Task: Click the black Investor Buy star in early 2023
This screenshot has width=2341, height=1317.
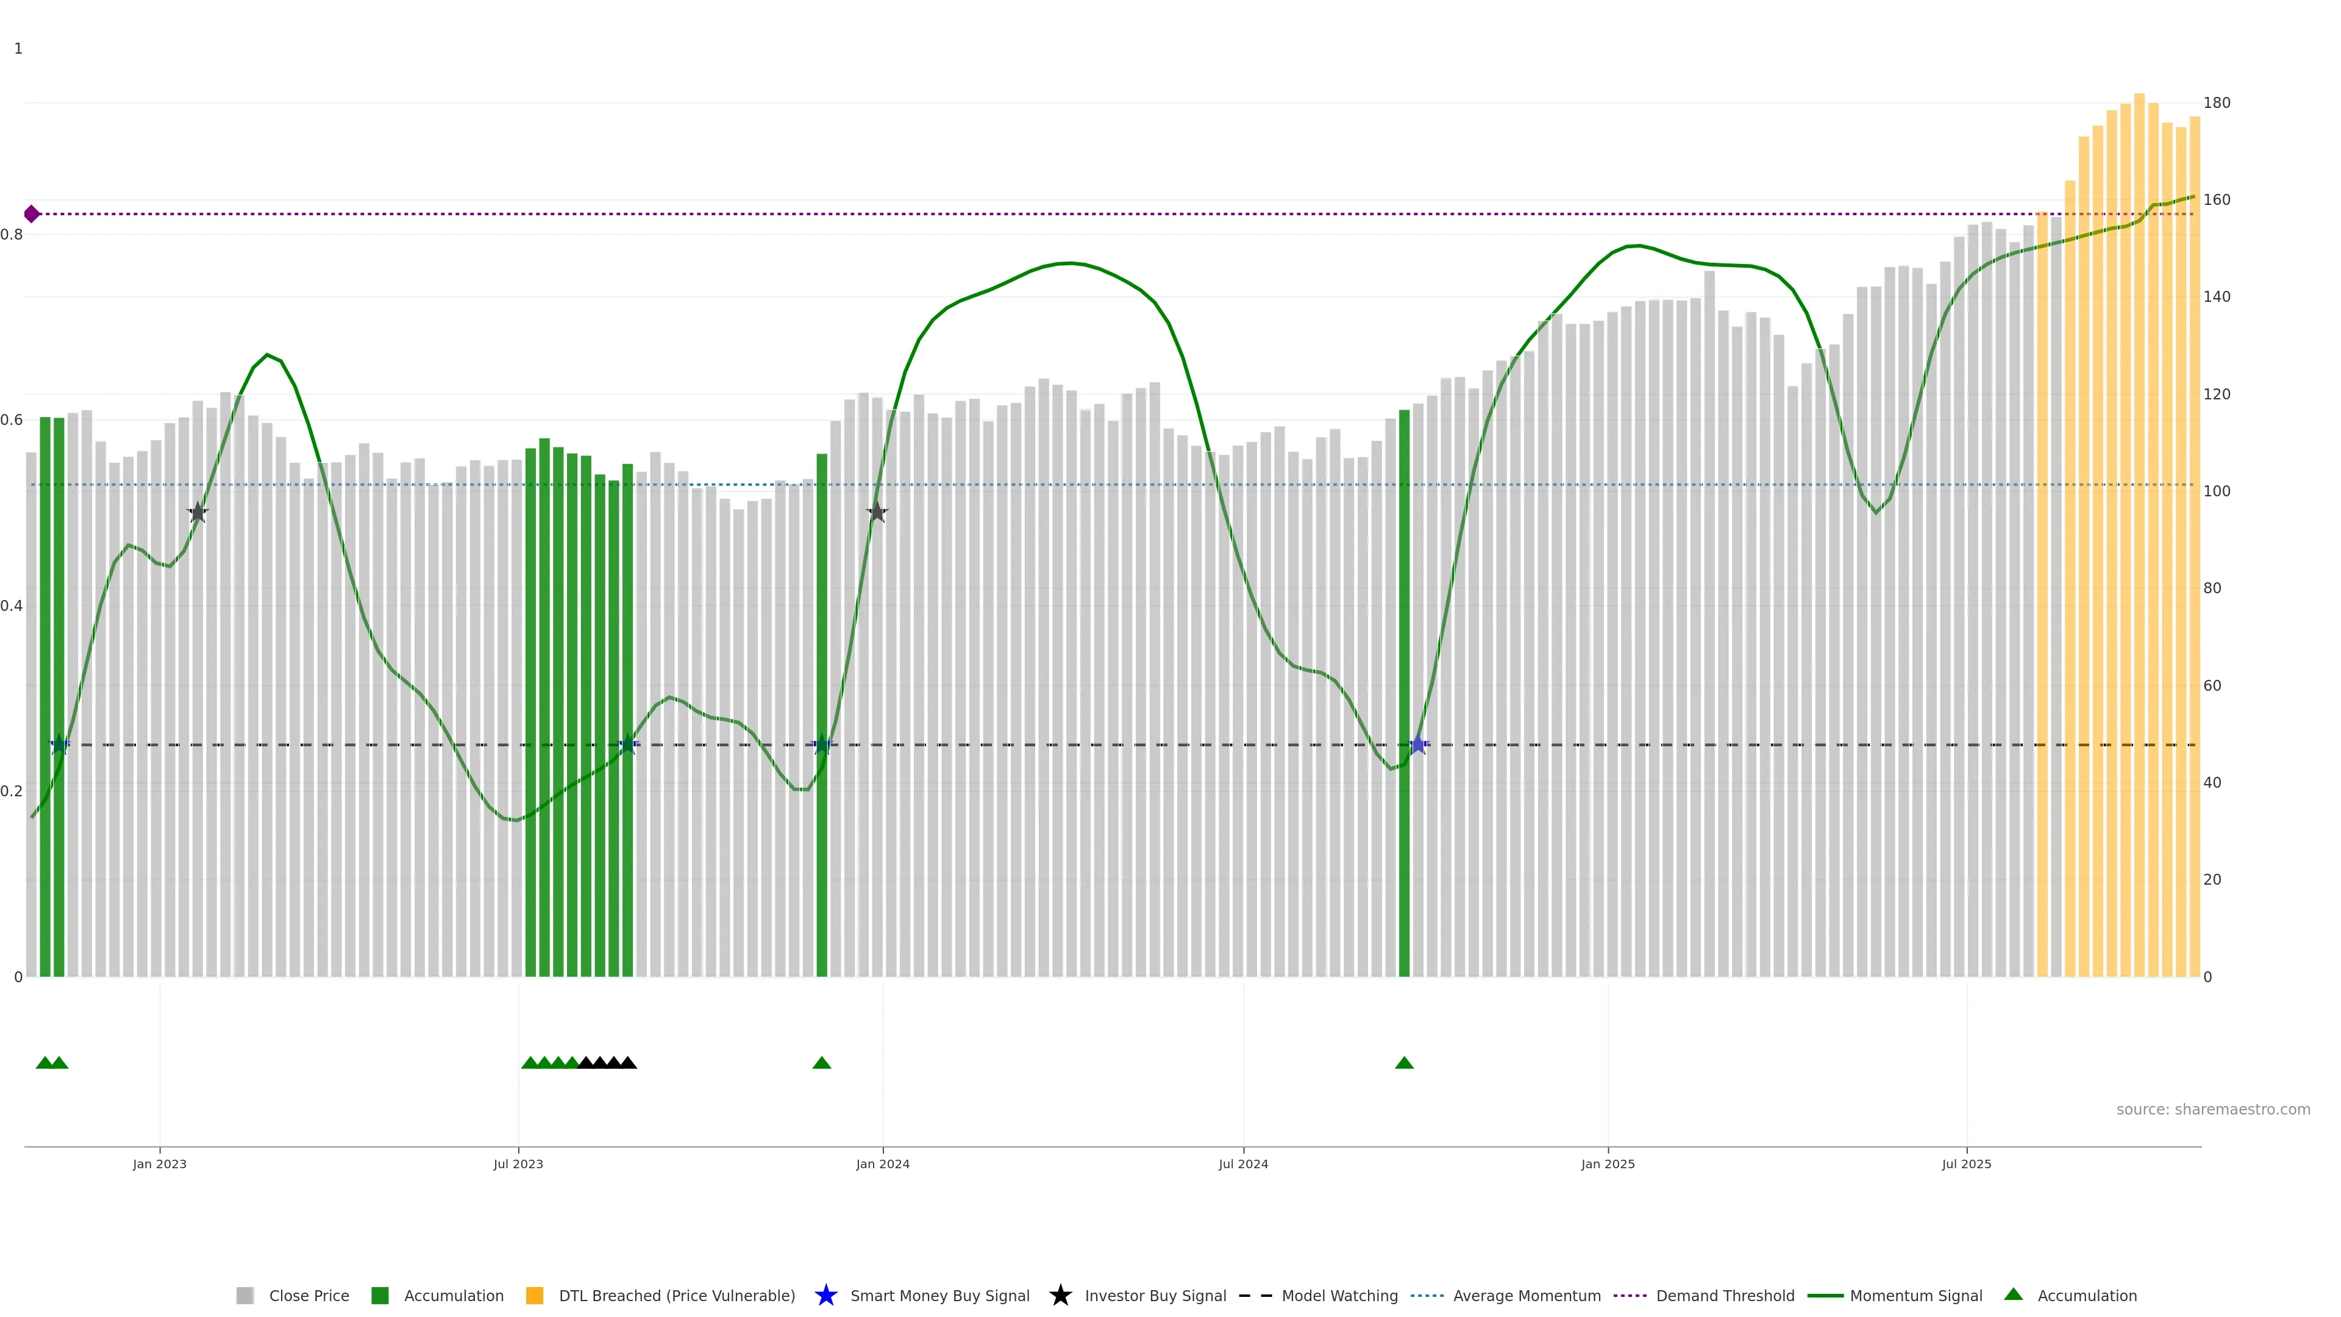Action: [x=197, y=512]
